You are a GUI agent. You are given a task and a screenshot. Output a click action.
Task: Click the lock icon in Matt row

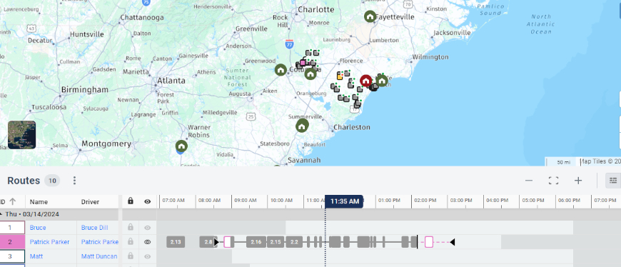(x=131, y=256)
